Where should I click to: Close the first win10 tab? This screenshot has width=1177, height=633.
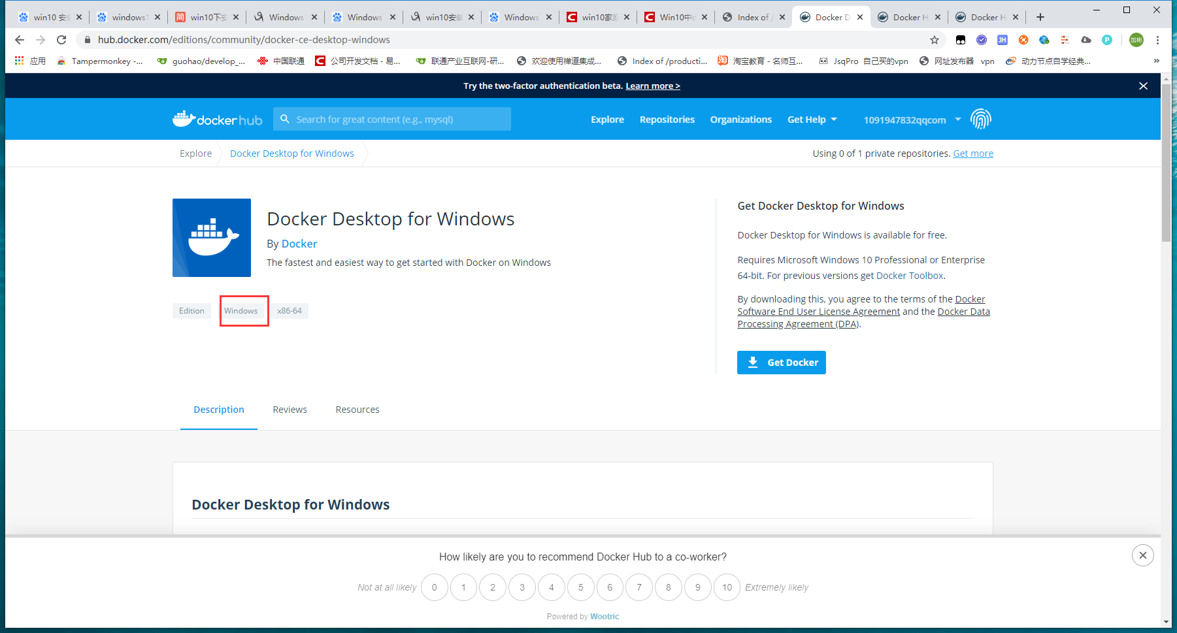[79, 17]
